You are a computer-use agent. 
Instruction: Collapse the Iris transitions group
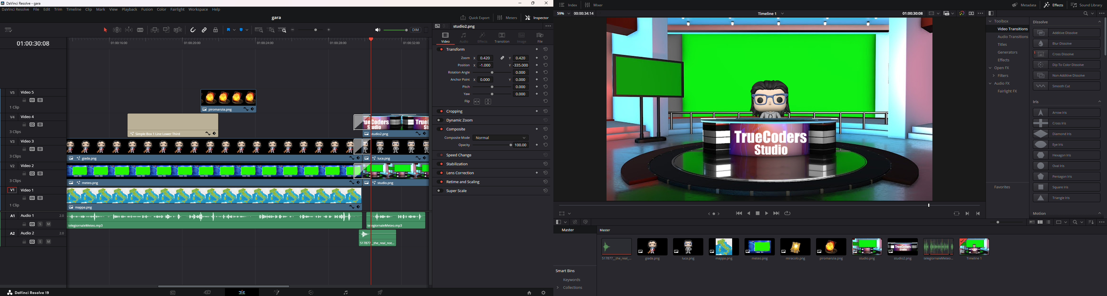pyautogui.click(x=1100, y=102)
